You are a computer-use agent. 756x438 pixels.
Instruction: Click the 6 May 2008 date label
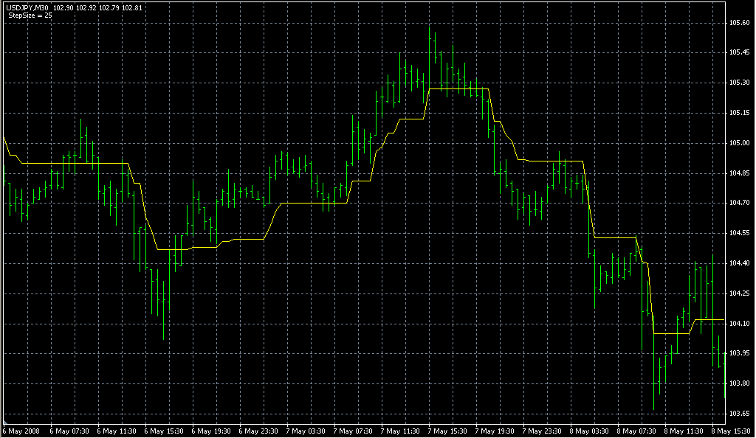21,431
